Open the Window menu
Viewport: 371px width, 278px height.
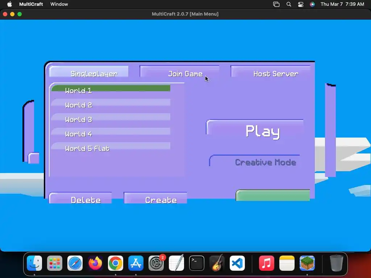[x=59, y=4]
